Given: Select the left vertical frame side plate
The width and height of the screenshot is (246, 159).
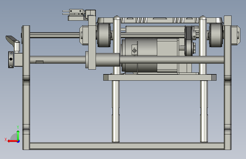Looking at the screenshot, I should [x=26, y=88].
